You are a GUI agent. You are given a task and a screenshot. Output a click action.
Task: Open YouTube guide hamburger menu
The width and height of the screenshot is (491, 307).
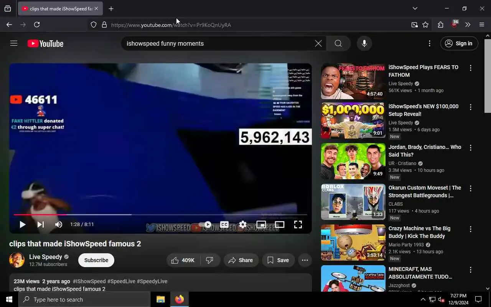(14, 43)
